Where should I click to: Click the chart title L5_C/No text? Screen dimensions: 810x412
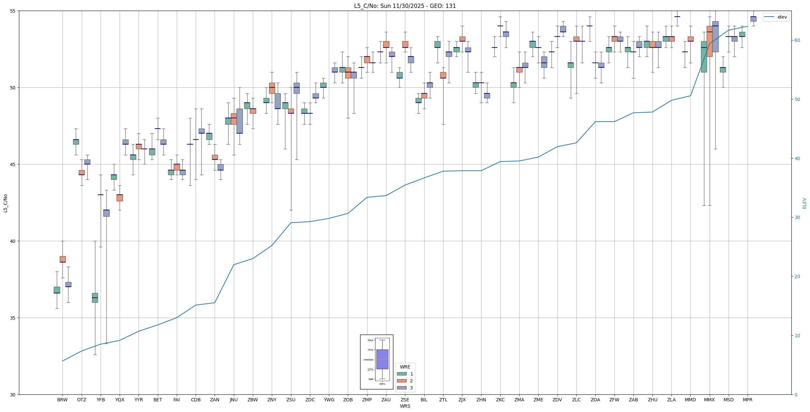point(405,6)
